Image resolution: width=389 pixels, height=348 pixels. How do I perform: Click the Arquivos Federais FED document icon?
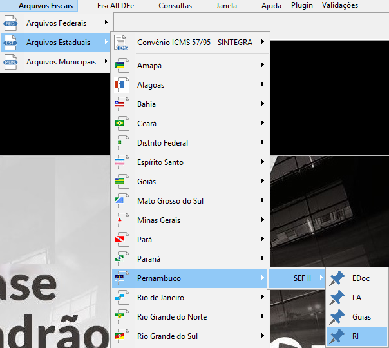click(x=10, y=23)
